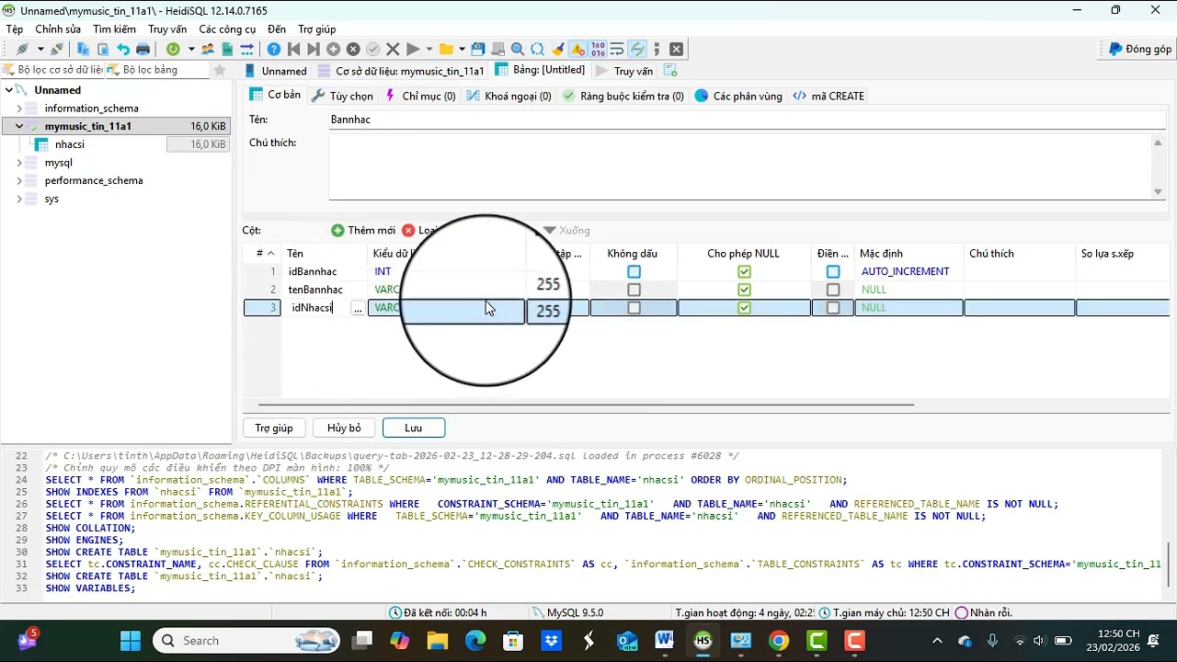Click the green add column icon

[x=337, y=230]
